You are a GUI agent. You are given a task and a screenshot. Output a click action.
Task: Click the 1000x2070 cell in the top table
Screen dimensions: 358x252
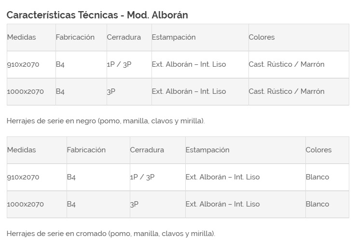[25, 91]
